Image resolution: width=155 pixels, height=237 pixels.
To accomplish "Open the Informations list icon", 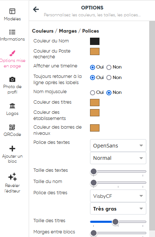I will coord(12,32).
